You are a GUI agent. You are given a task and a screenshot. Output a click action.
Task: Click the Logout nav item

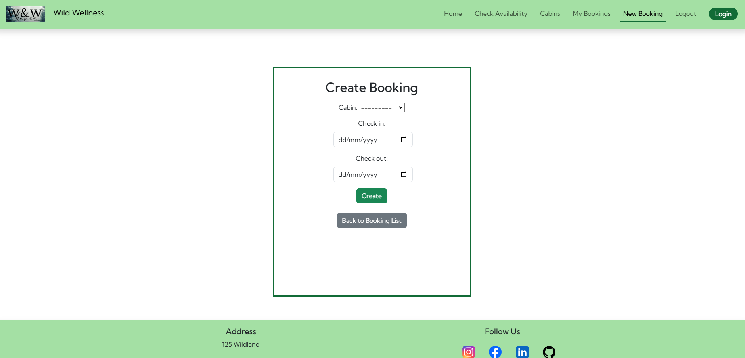(x=686, y=14)
